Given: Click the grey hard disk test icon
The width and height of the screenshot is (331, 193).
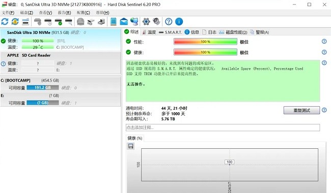Looking at the screenshot, I should [x=38, y=21].
